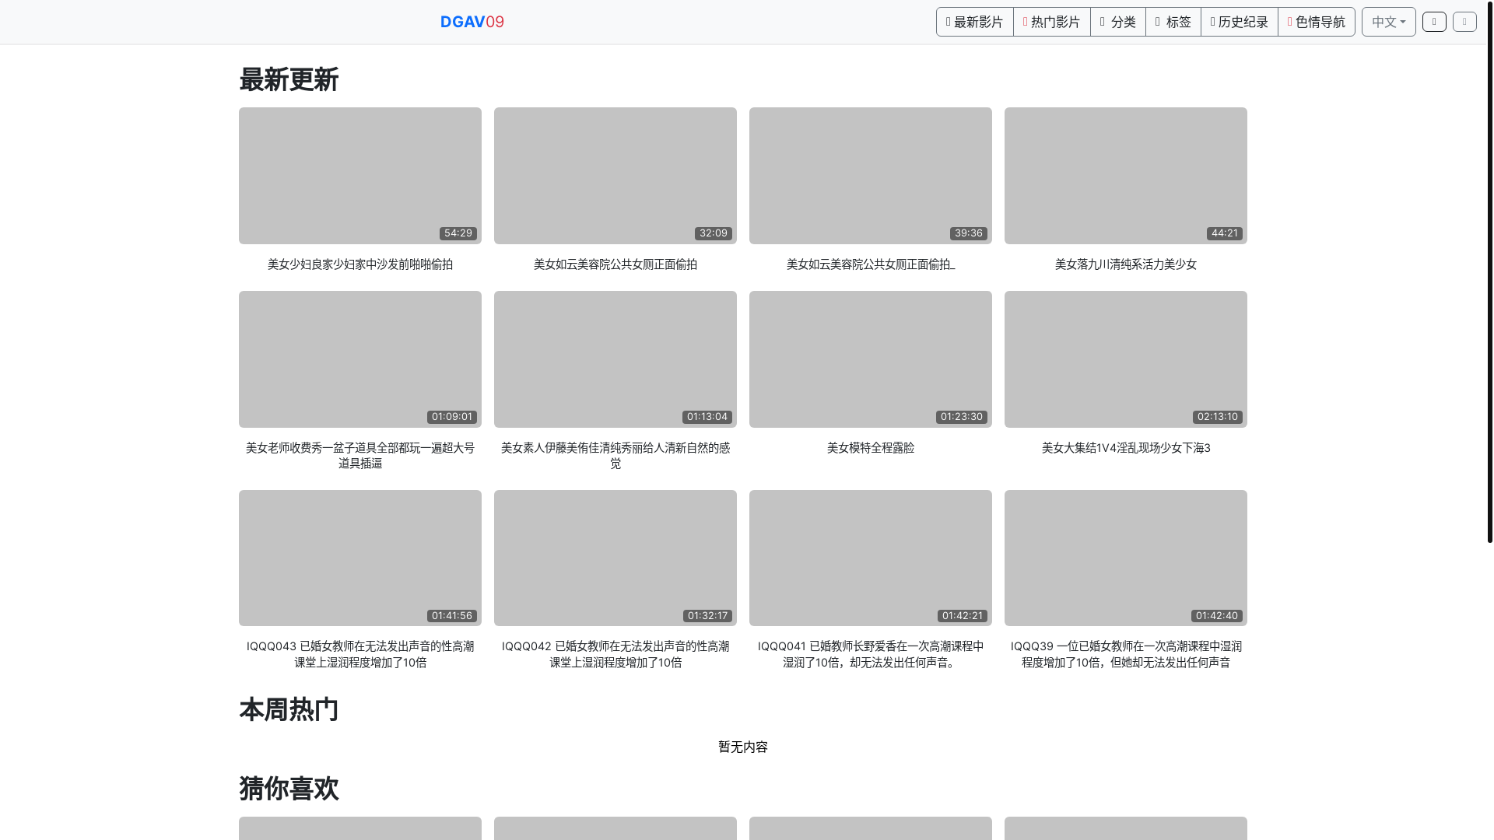Click the title link under the 44:21 video
1494x840 pixels.
point(1126,264)
